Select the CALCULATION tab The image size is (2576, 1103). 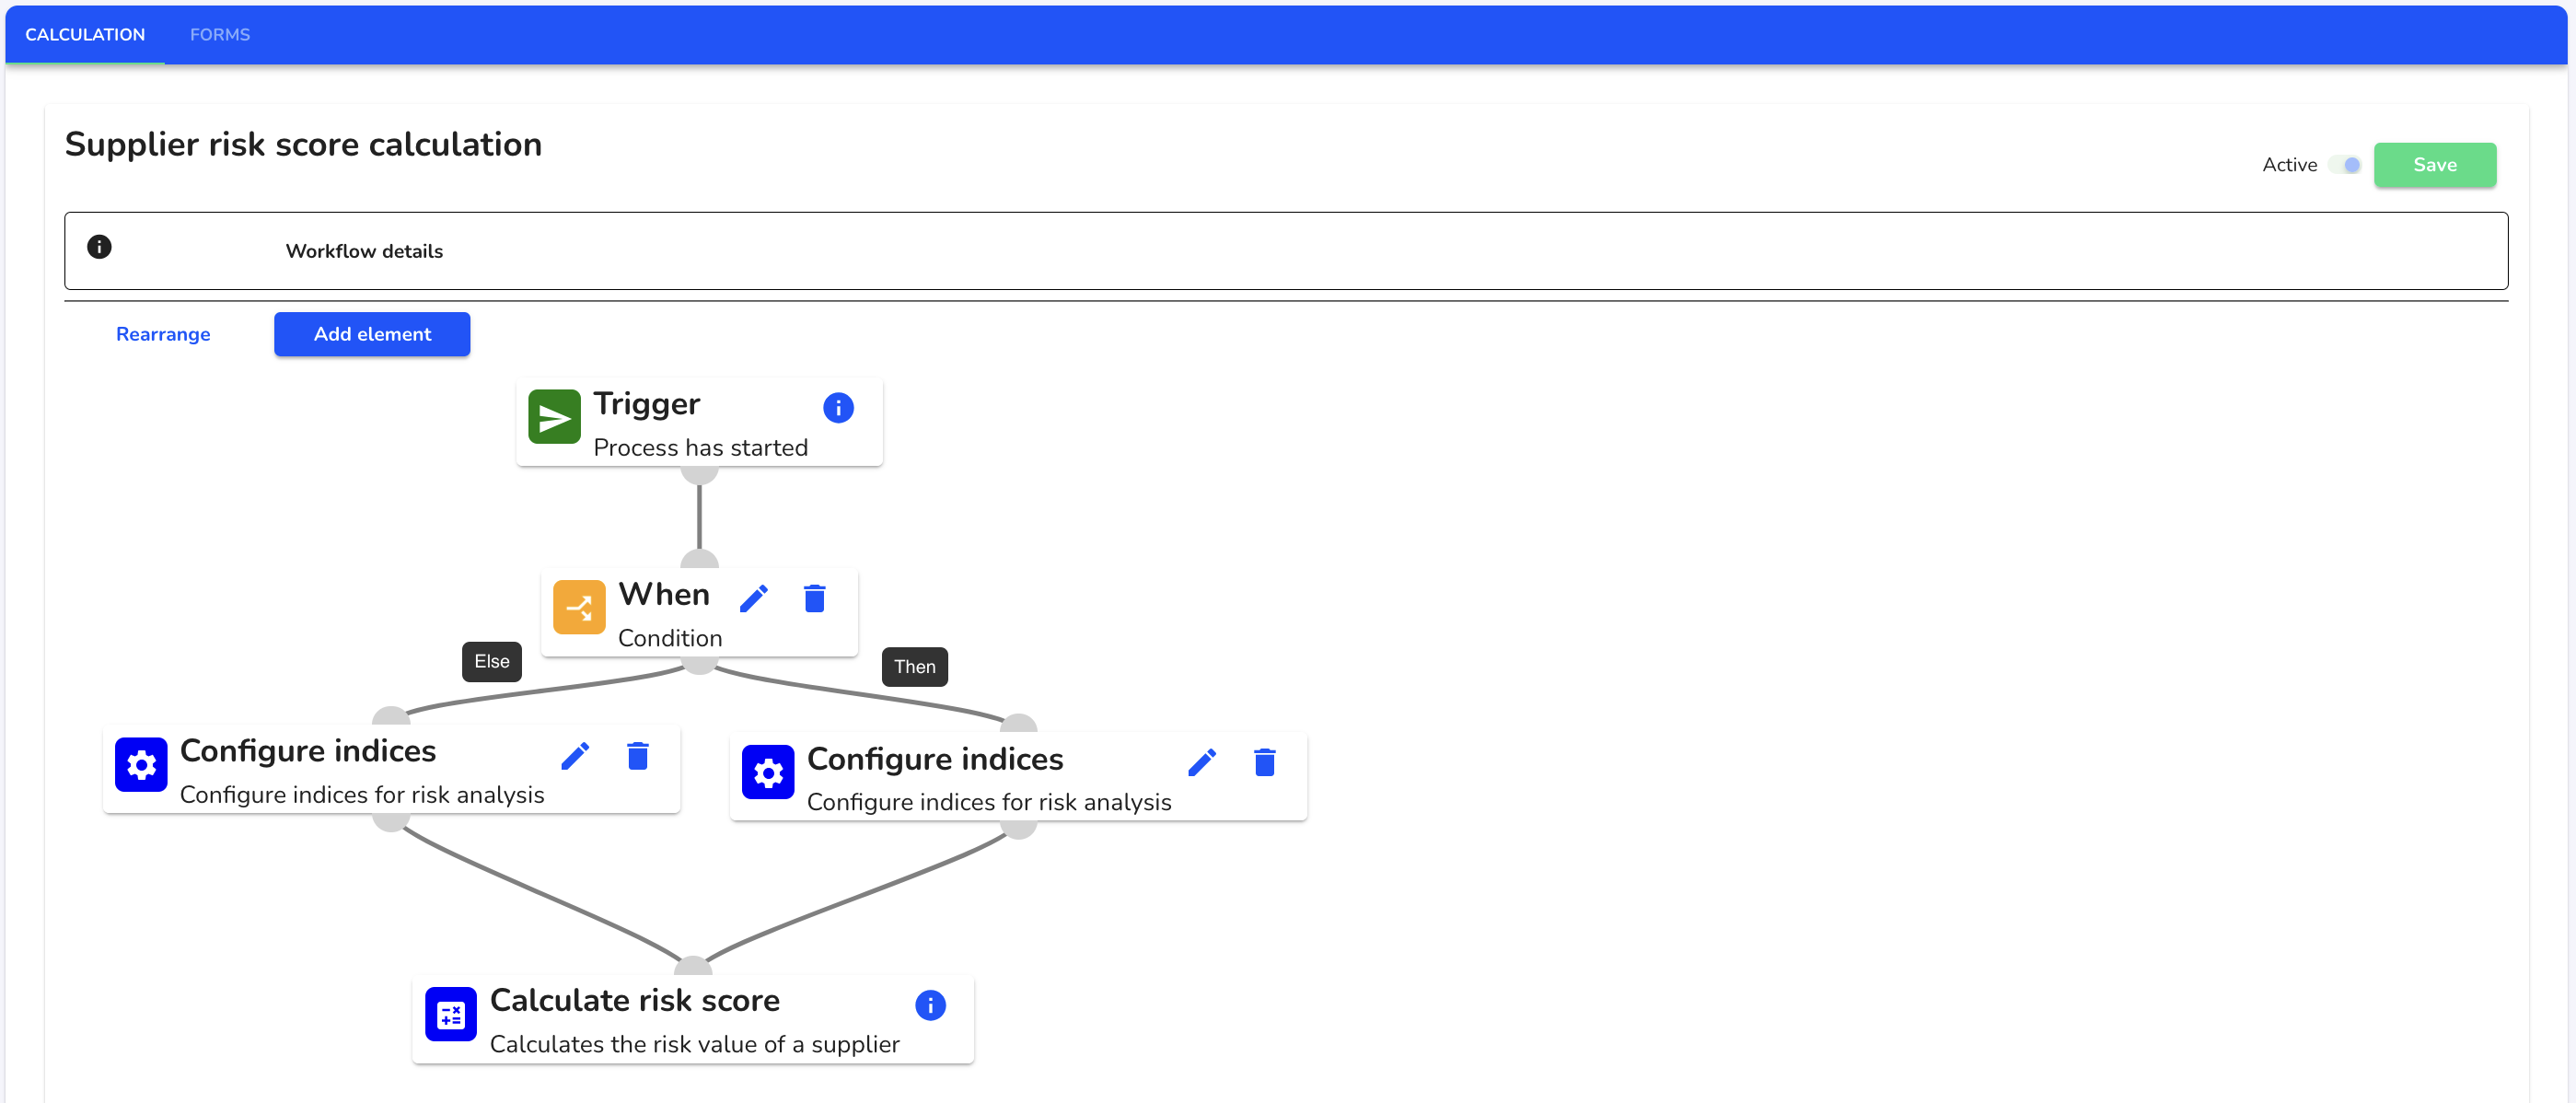pyautogui.click(x=88, y=33)
